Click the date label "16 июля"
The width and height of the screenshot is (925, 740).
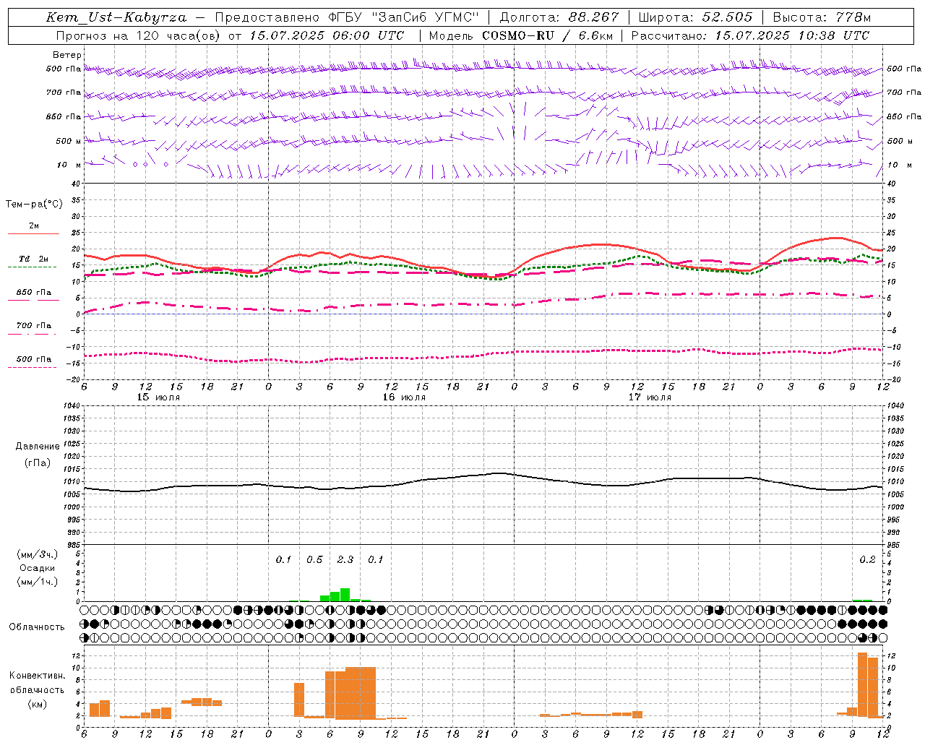coord(404,397)
